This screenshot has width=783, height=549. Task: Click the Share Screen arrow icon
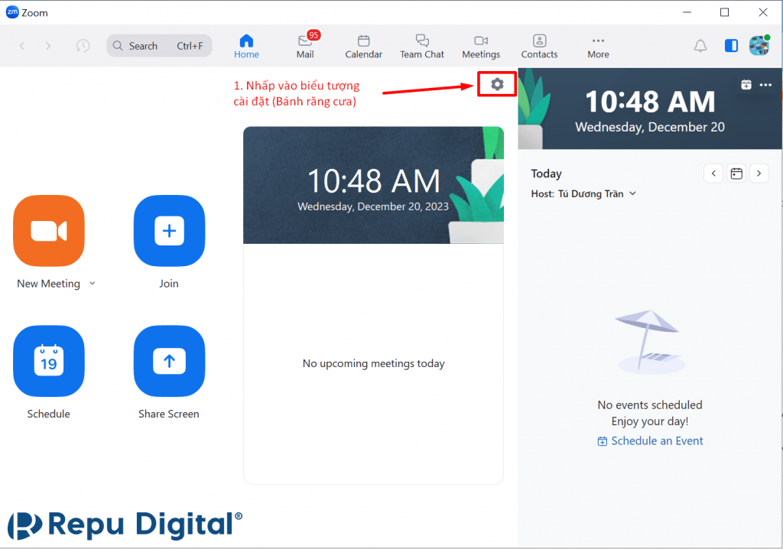[169, 361]
